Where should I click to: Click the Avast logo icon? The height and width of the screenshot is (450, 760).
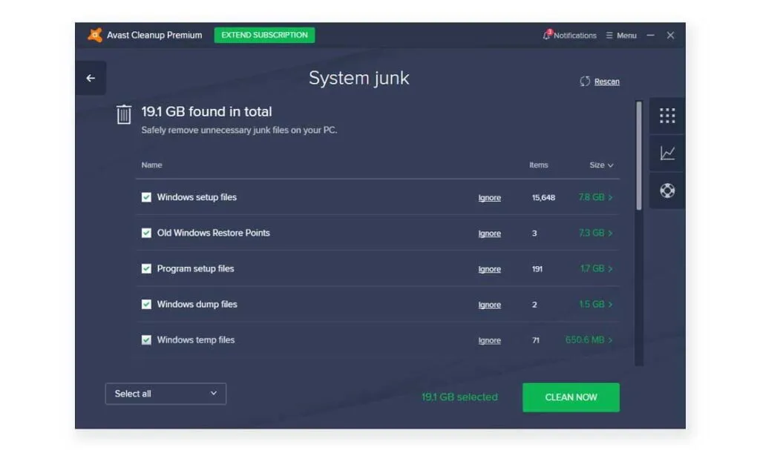click(95, 35)
